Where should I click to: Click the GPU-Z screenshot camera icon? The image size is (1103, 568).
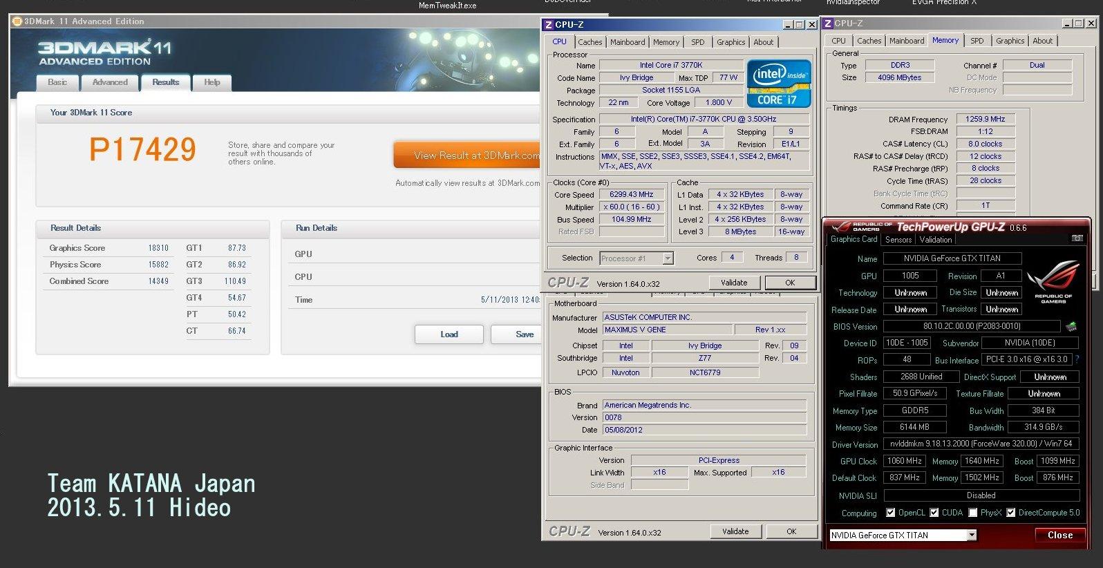(1077, 238)
